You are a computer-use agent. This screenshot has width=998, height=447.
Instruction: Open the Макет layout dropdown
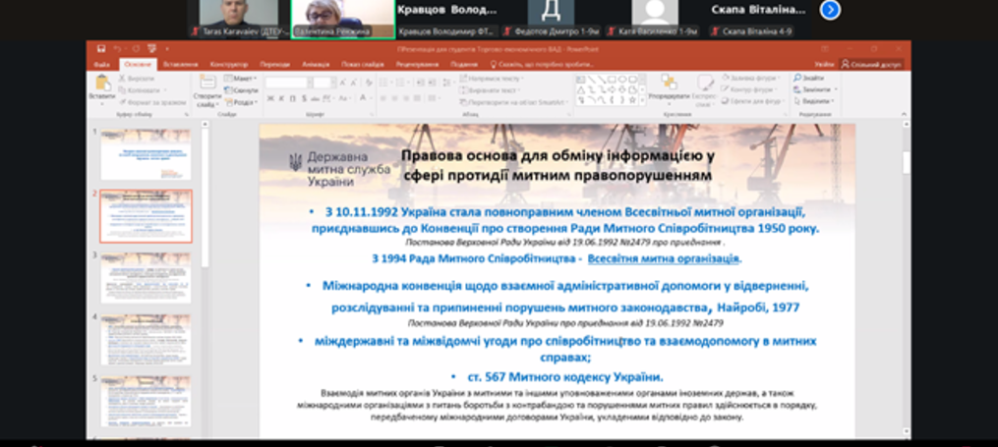tap(241, 79)
